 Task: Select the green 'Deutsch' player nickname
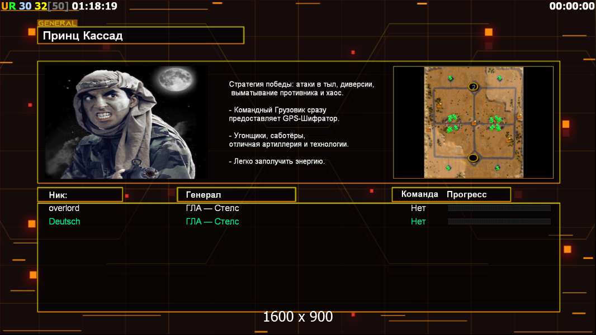[64, 221]
